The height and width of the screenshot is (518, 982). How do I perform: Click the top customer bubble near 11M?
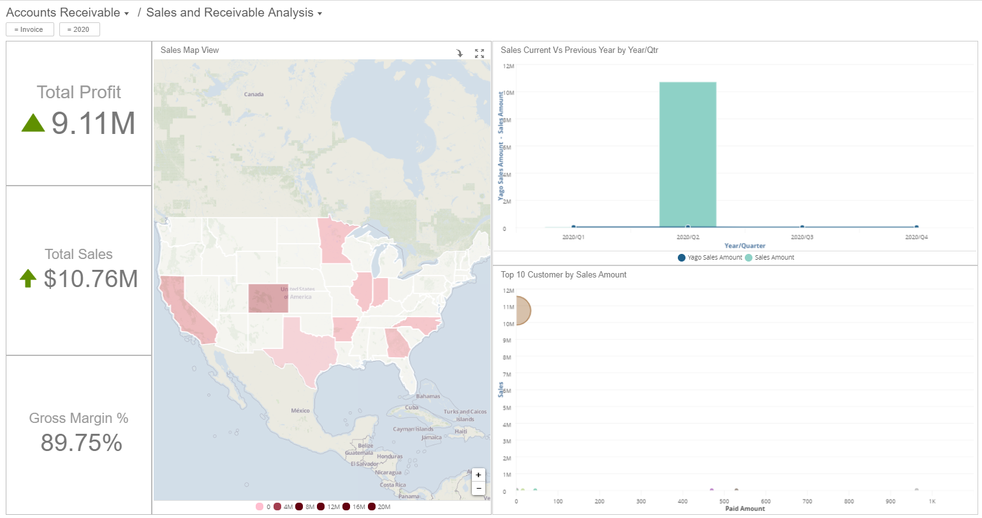click(x=522, y=310)
